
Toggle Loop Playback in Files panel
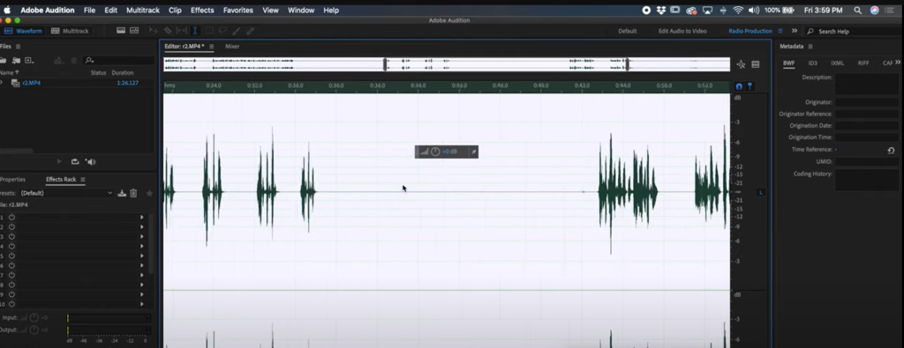pyautogui.click(x=74, y=161)
